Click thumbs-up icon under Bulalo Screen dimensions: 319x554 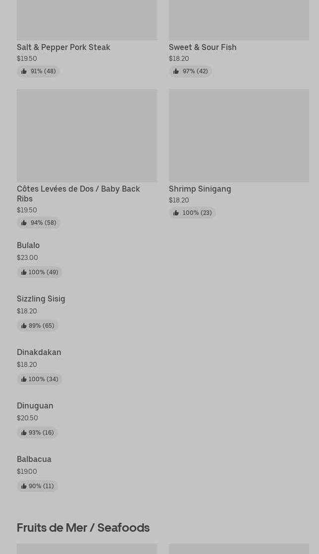pos(24,272)
